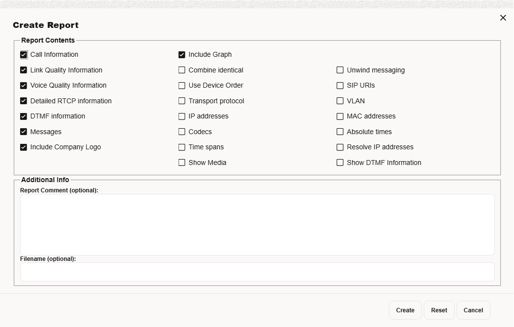Check the IP addresses option

182,116
